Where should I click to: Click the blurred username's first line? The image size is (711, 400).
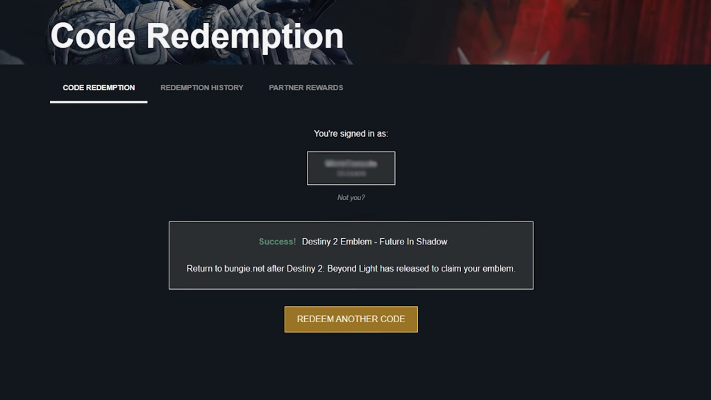(x=351, y=163)
